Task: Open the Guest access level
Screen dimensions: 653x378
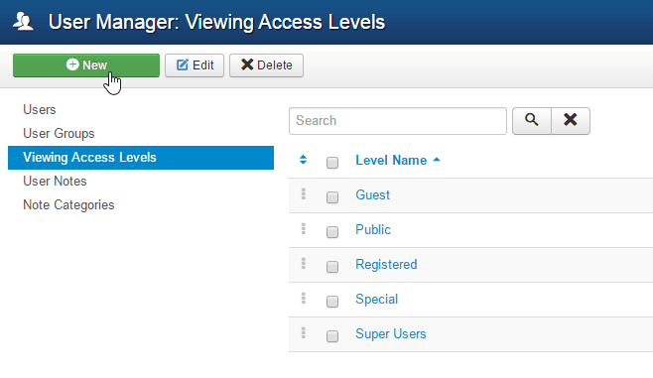Action: tap(373, 194)
